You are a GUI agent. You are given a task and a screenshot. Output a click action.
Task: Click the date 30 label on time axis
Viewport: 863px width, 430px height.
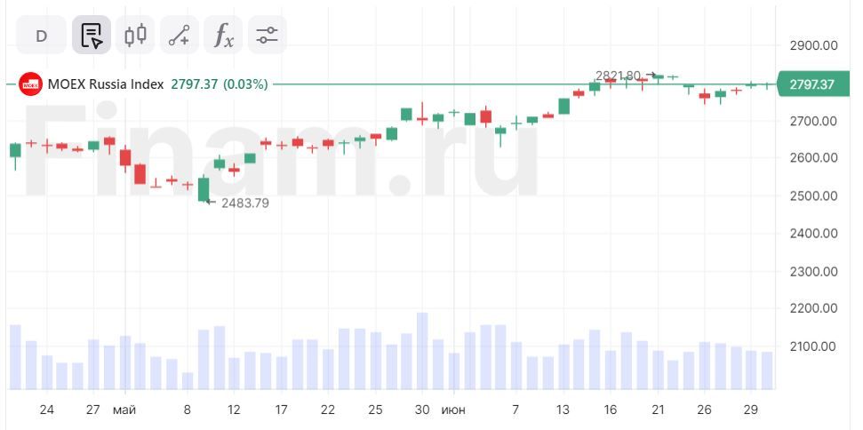[422, 410]
